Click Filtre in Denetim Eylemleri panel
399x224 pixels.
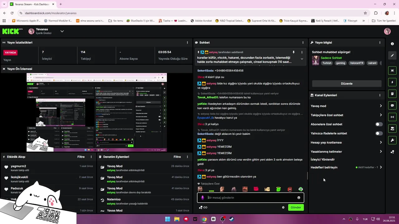[177, 157]
